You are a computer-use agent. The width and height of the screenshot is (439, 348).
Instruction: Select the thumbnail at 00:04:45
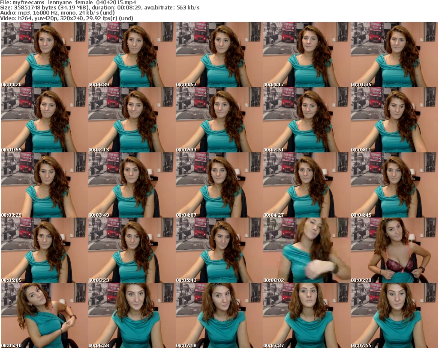pyautogui.click(x=393, y=185)
